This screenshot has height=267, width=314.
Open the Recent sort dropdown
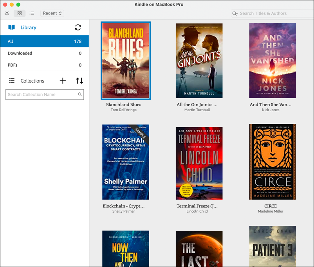pyautogui.click(x=52, y=13)
